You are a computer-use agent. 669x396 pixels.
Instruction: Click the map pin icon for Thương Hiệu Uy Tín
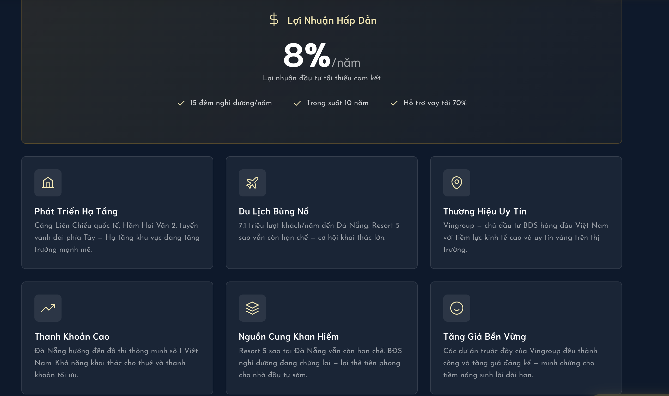coord(457,183)
